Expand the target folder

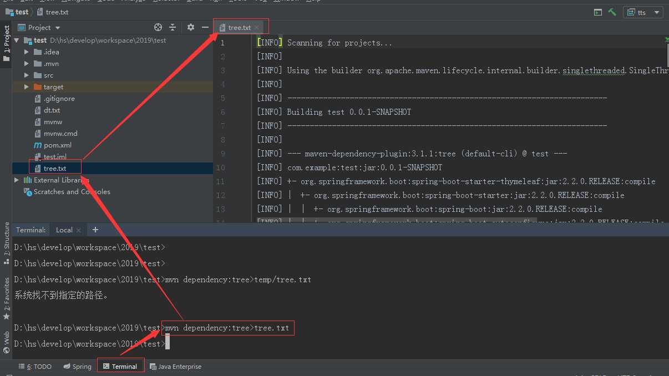tap(27, 87)
